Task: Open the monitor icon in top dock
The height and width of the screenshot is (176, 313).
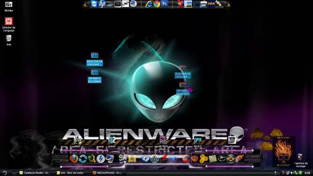Action: coord(118,4)
